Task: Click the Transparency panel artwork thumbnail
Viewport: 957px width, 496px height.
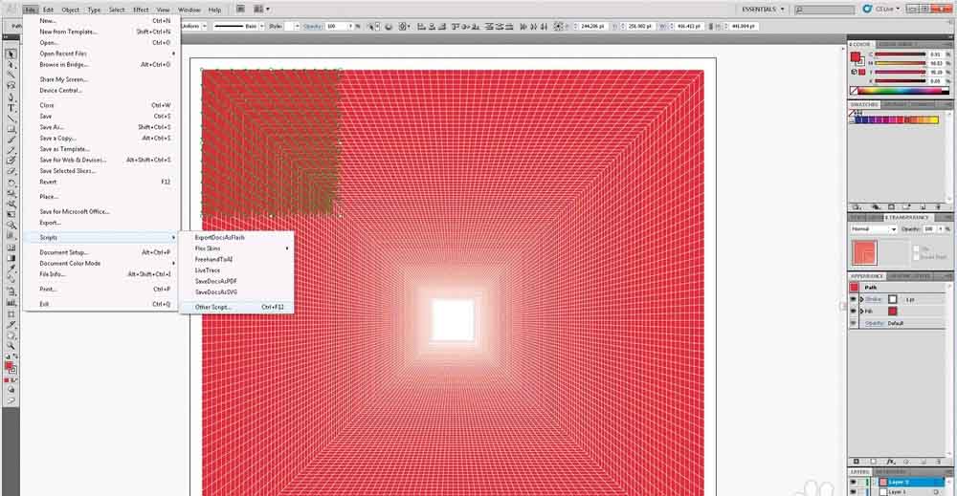Action: 864,252
